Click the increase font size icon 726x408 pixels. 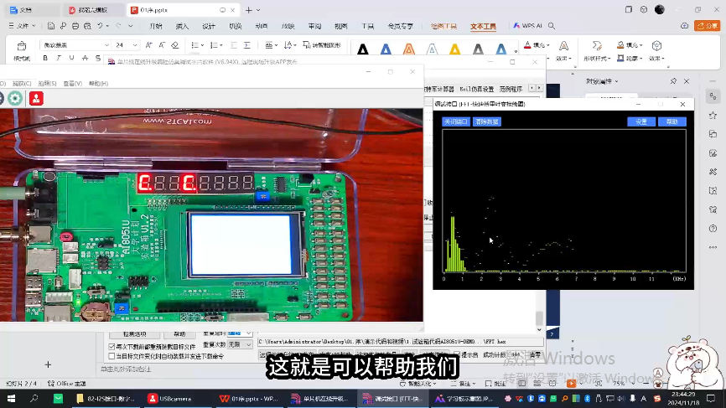(148, 45)
